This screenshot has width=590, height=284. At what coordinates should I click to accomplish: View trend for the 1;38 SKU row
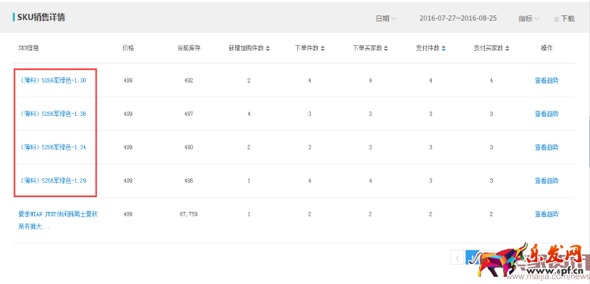546,114
